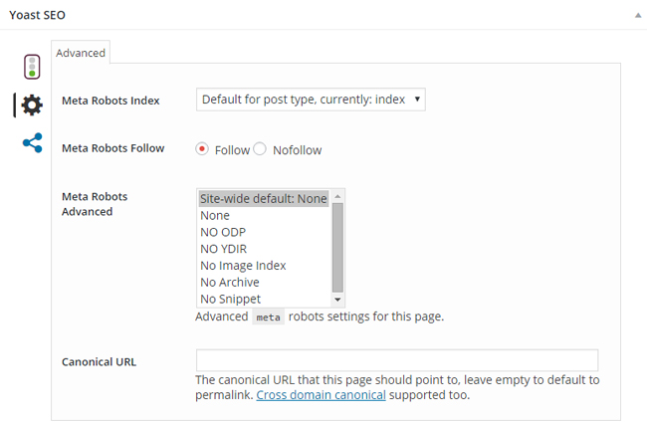Choose NO YDIR from the list

[223, 249]
